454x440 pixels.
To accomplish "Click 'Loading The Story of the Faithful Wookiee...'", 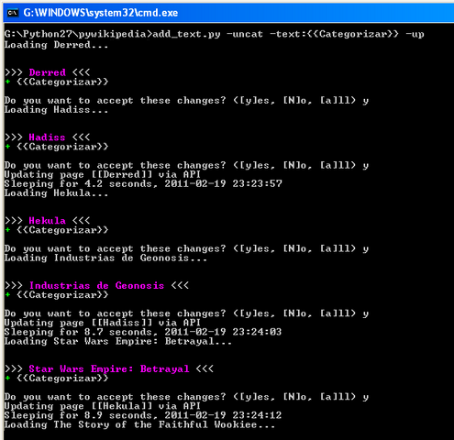I will coord(139,424).
